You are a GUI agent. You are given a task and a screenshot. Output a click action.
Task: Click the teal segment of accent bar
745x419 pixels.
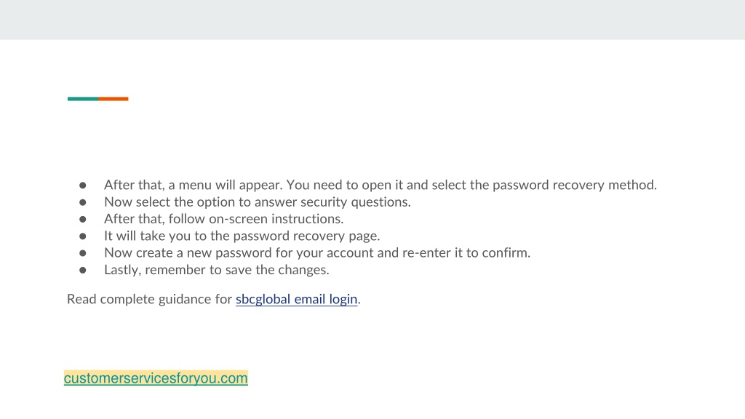83,99
